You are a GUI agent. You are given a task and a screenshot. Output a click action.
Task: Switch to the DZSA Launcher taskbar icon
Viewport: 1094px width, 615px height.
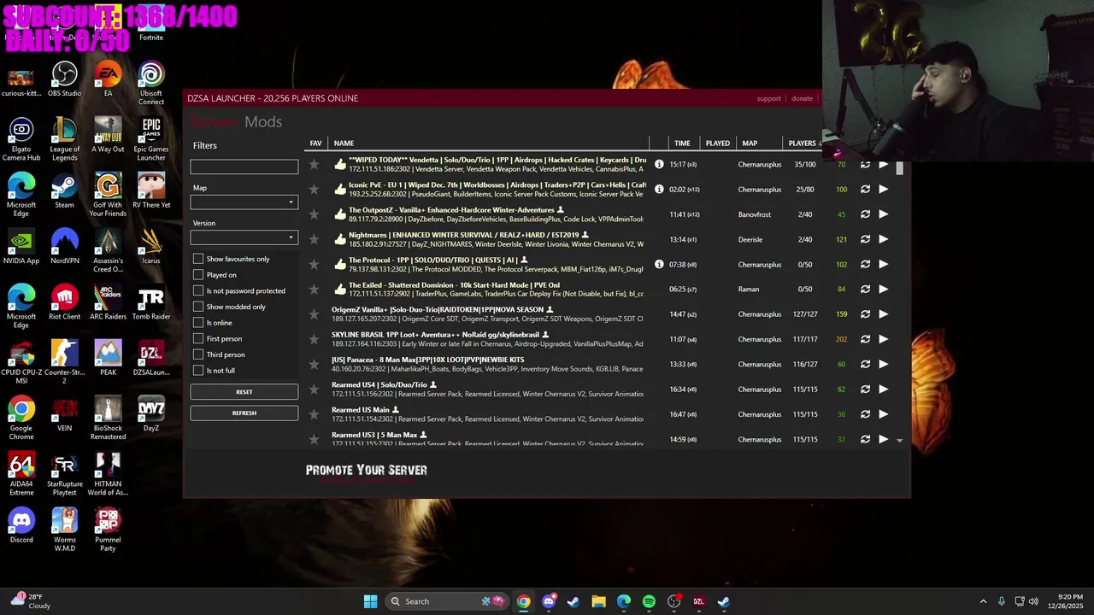click(x=698, y=601)
